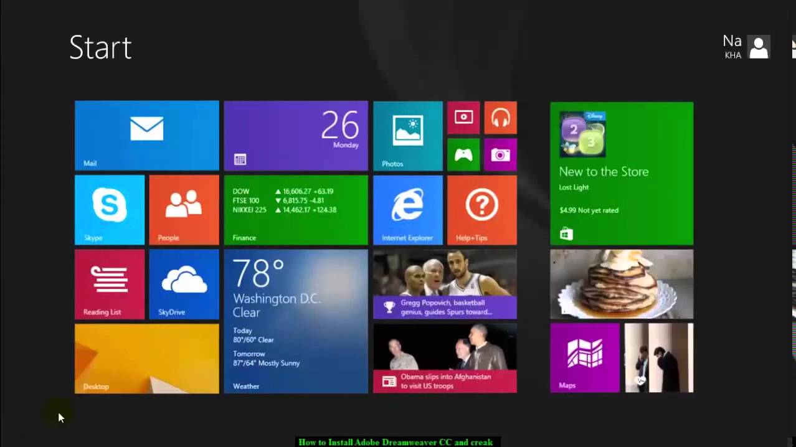Image resolution: width=796 pixels, height=447 pixels.
Task: Open the Desktop tile
Action: (147, 359)
